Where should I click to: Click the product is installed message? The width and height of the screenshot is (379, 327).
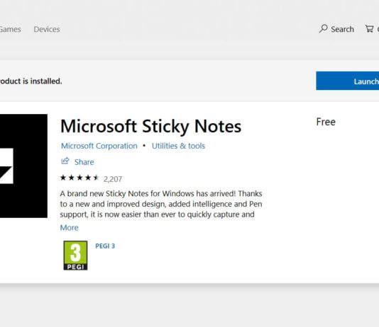(31, 81)
